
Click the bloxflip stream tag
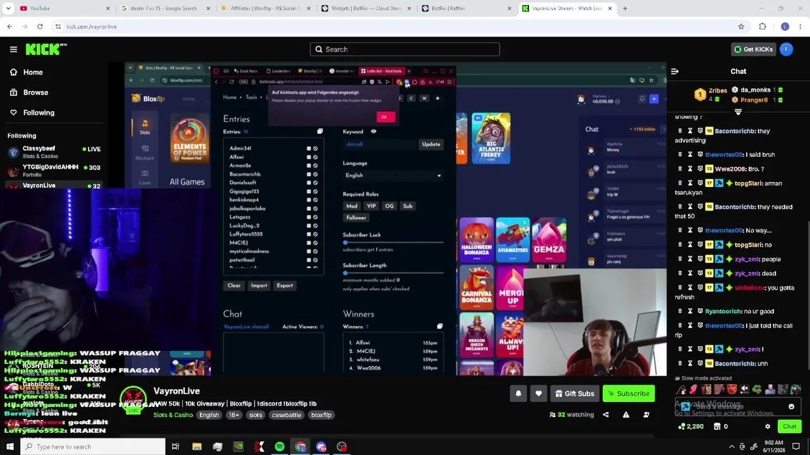(321, 415)
